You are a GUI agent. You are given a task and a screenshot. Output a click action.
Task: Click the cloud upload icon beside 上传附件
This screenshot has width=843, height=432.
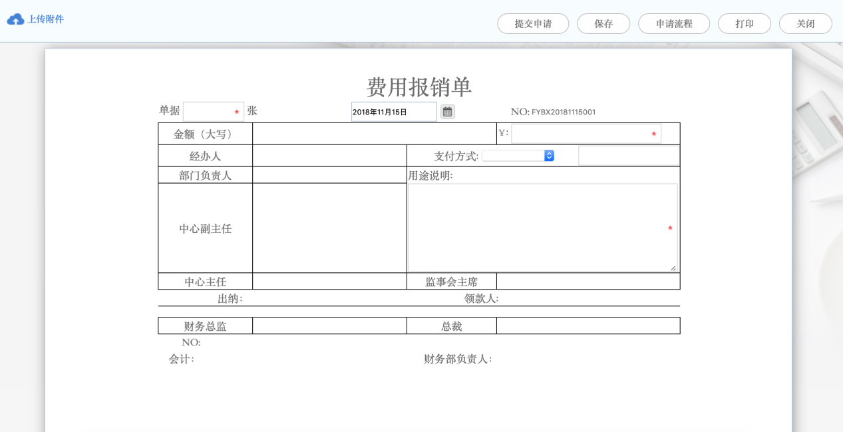16,19
